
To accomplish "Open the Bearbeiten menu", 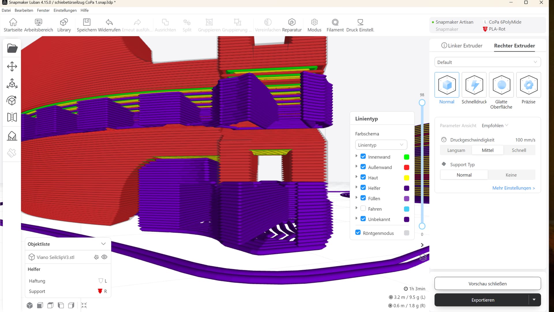I will (x=24, y=10).
